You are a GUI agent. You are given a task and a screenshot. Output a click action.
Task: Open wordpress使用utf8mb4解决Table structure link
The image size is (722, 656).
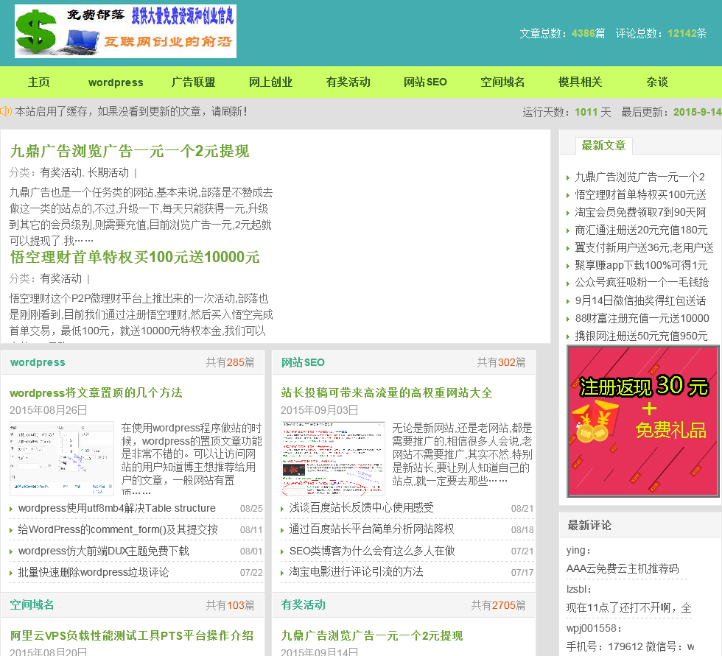point(117,508)
